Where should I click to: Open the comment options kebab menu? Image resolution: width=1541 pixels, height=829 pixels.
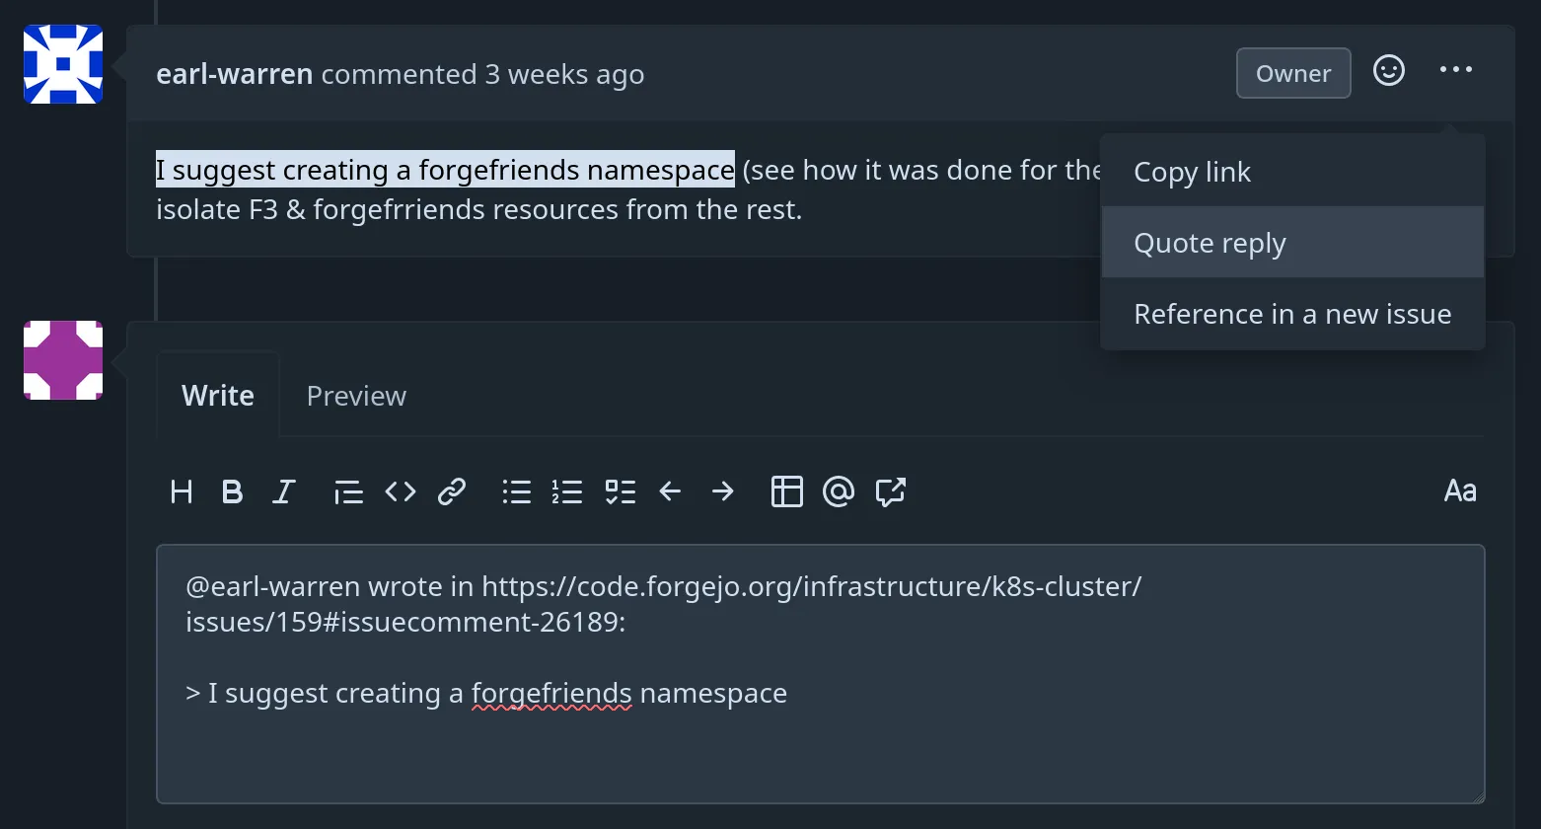click(1456, 69)
